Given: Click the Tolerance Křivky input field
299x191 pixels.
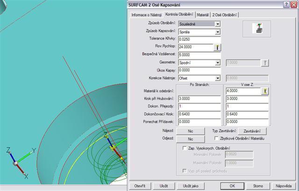Looking at the screenshot, I should [x=199, y=40].
